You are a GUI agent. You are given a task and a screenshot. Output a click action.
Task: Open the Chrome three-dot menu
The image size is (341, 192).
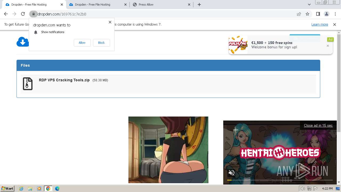(x=335, y=14)
